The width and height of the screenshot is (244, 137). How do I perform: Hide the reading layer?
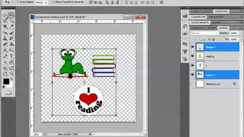click(x=193, y=56)
